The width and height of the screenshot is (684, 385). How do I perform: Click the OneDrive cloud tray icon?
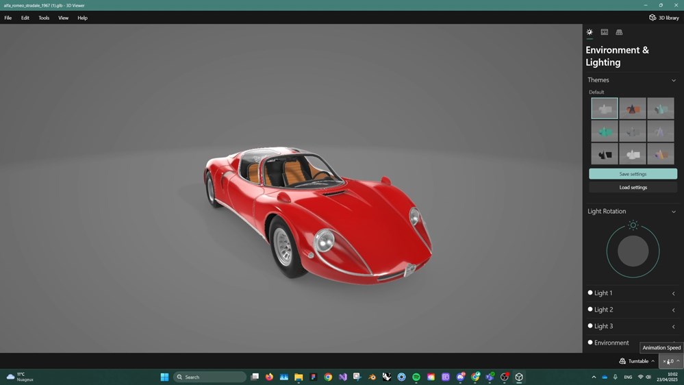point(605,377)
